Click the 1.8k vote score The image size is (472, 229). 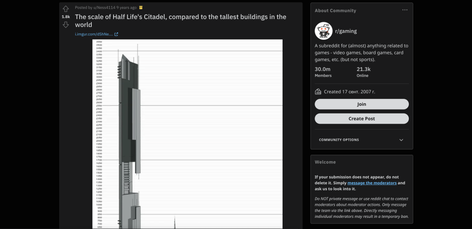click(66, 17)
